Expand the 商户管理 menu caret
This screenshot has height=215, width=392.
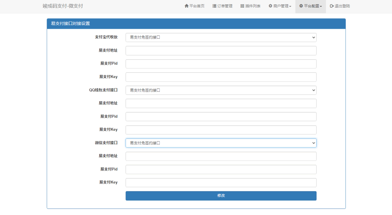(x=290, y=7)
